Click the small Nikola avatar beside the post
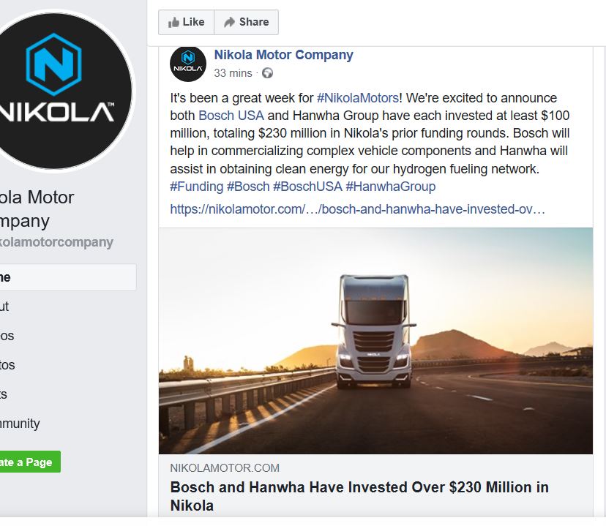 pos(188,64)
